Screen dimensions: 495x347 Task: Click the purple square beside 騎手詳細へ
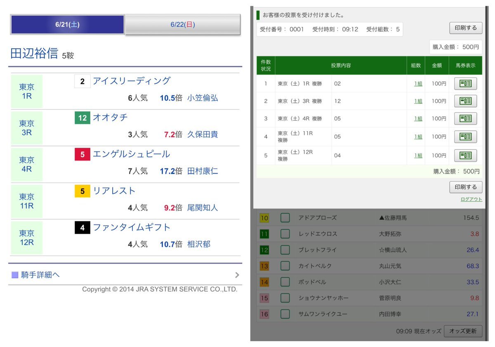15,275
